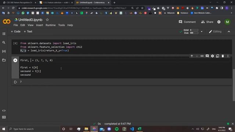Rename the notebook title Untitled0.ipynb
Screen dimensions: 235x132
tap(30, 20)
